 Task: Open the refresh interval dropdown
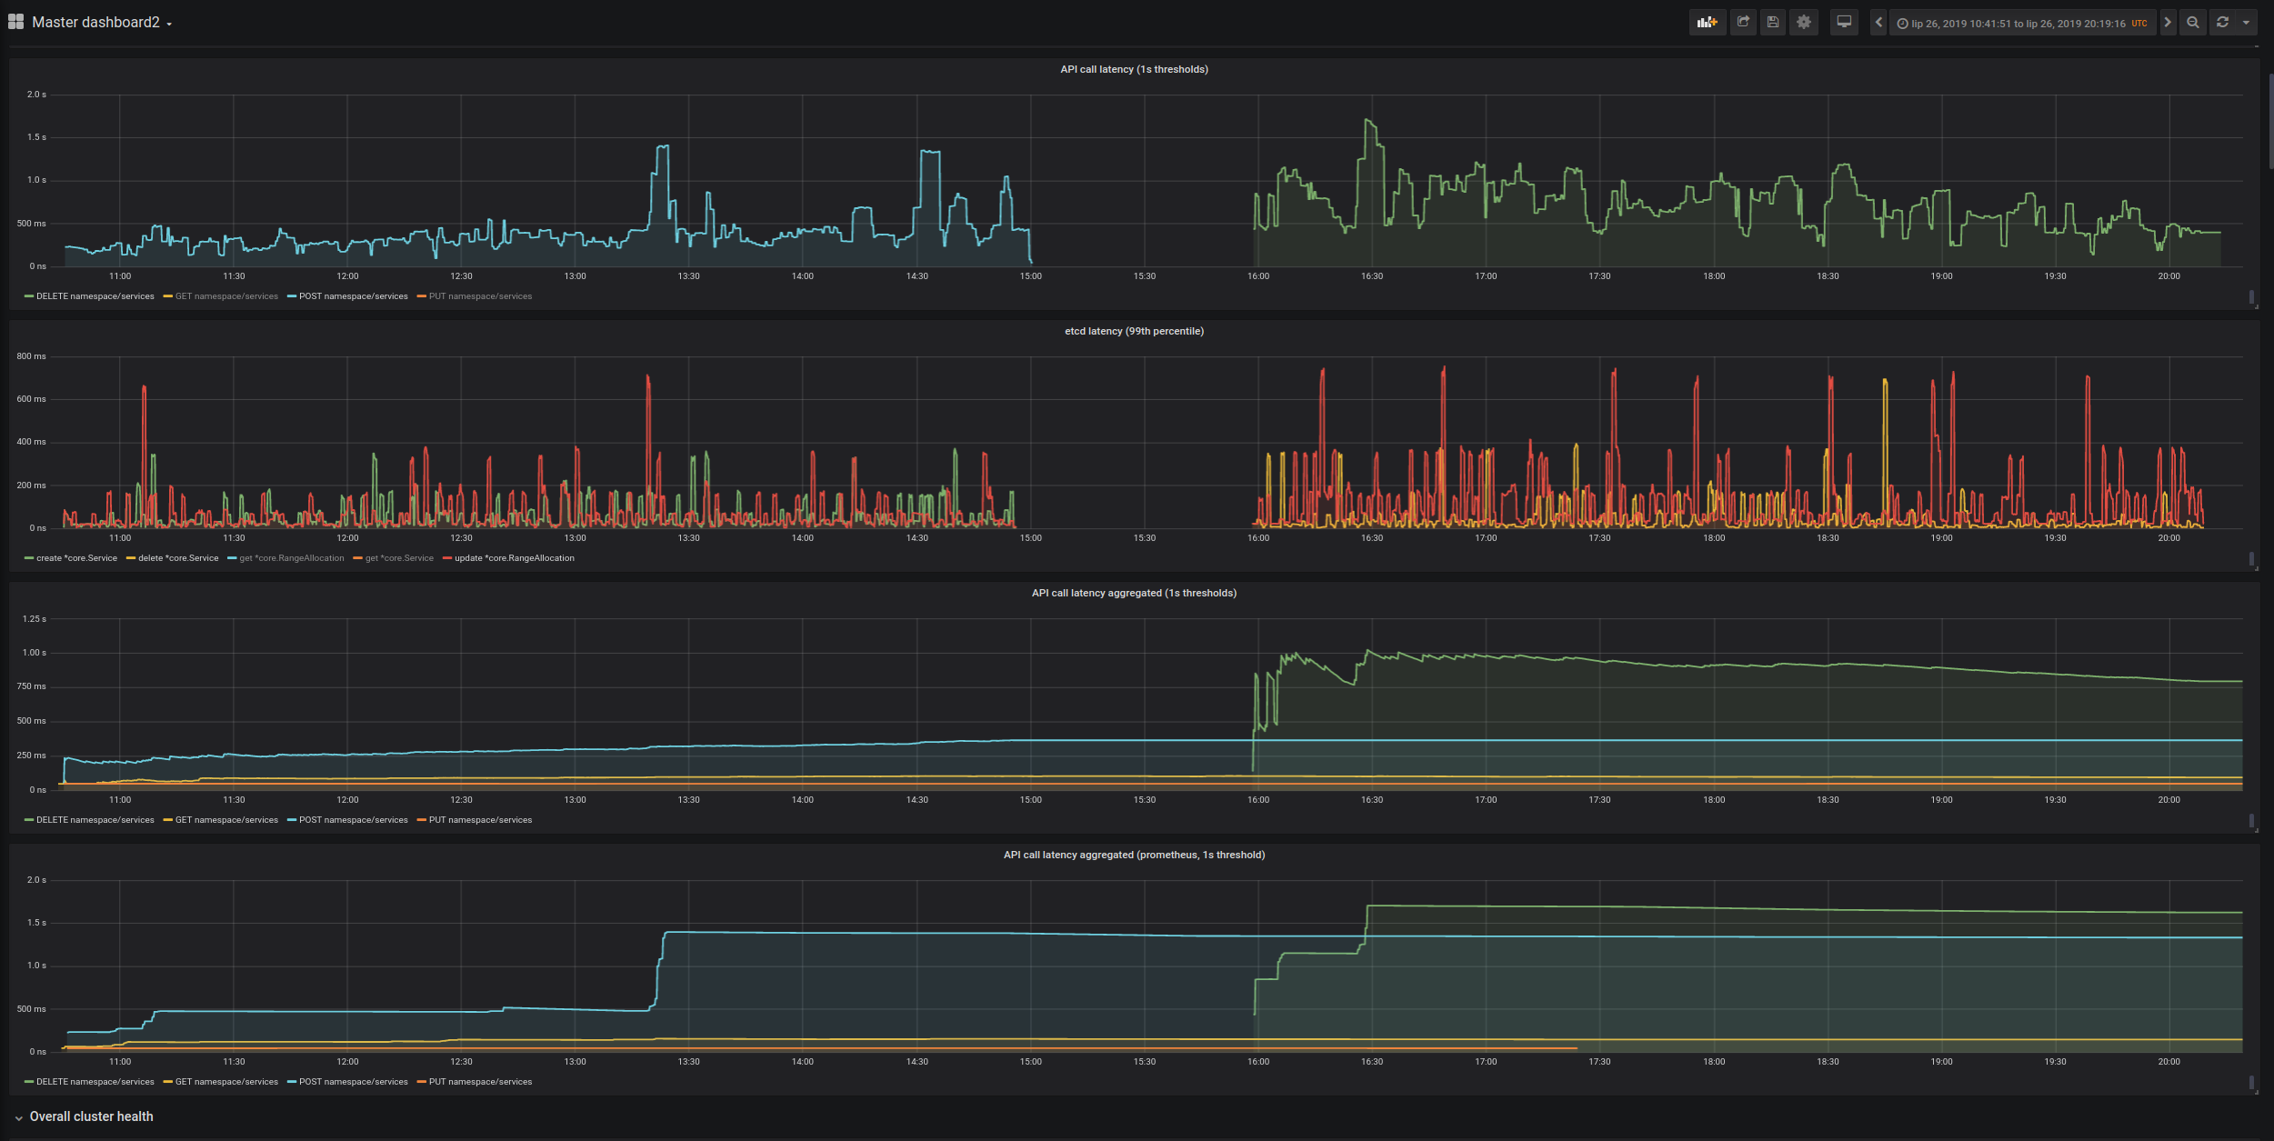2246,23
